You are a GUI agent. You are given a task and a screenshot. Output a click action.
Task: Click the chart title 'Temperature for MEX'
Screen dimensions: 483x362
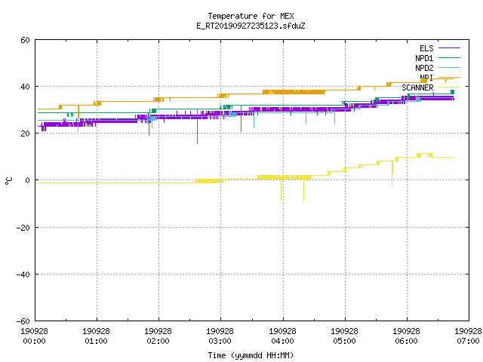[251, 16]
